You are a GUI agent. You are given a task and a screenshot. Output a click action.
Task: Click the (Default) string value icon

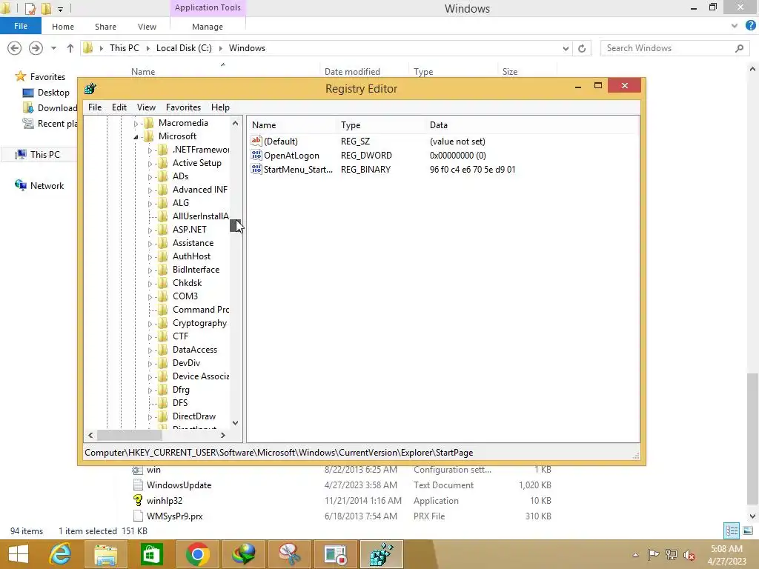pos(256,141)
